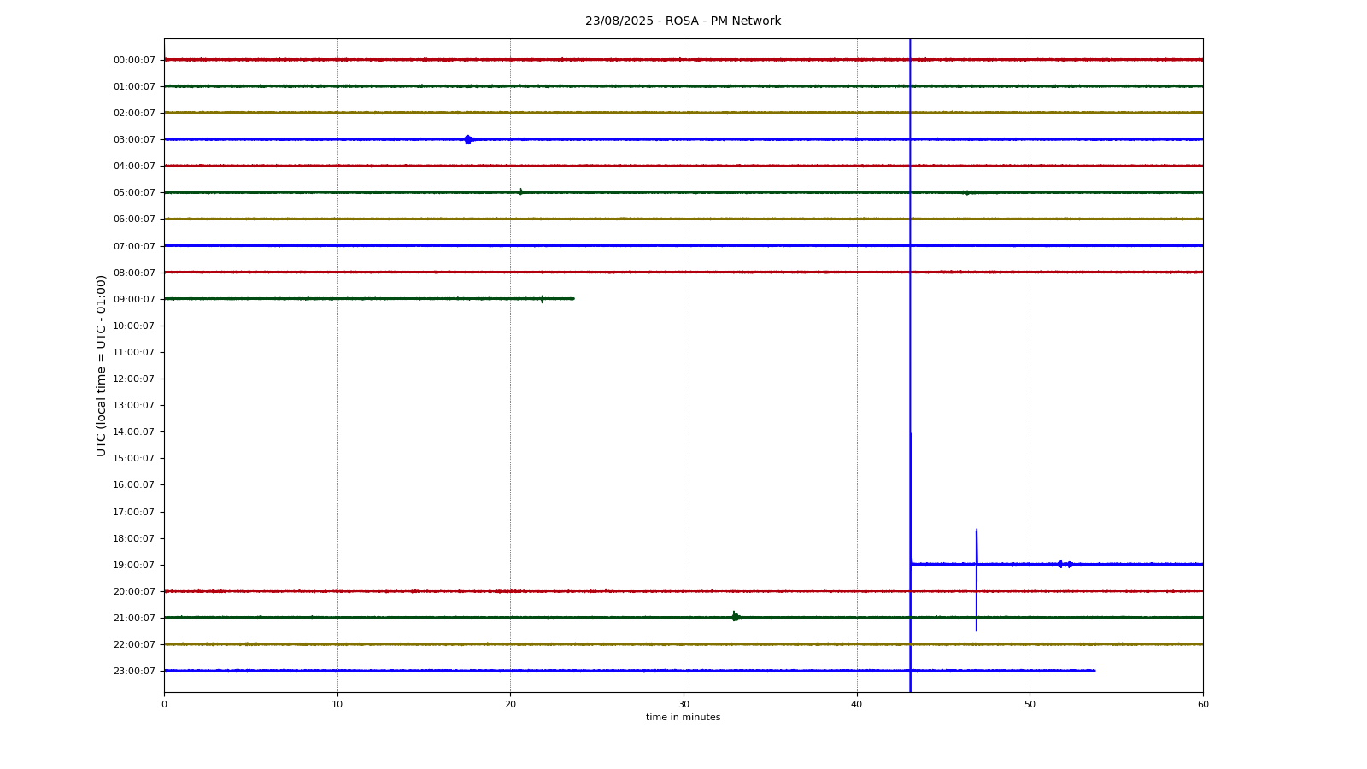1367x769 pixels.
Task: Click the x-axis tick label '40'
Action: click(x=857, y=704)
